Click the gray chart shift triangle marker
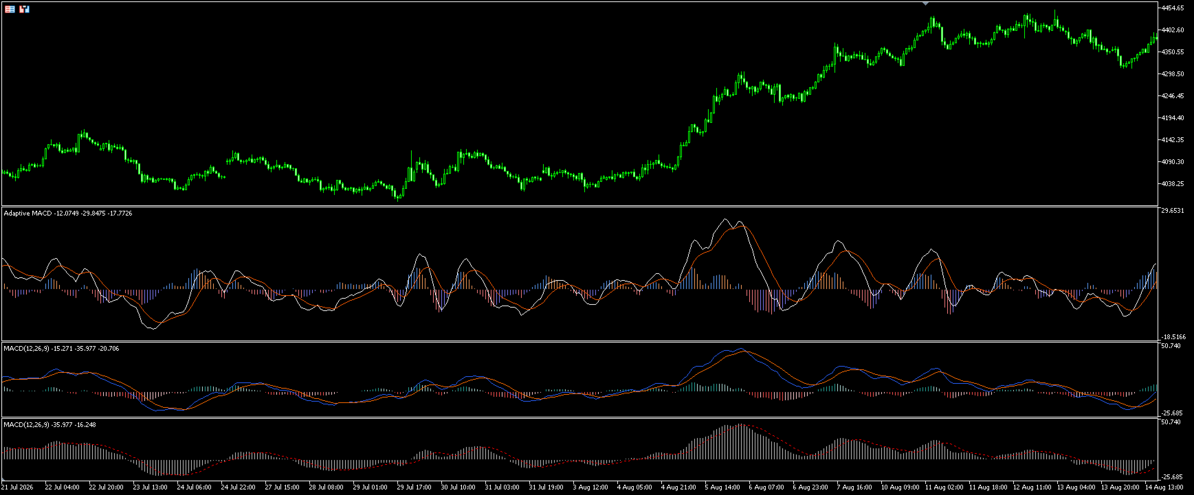The height and width of the screenshot is (495, 1194). [926, 3]
